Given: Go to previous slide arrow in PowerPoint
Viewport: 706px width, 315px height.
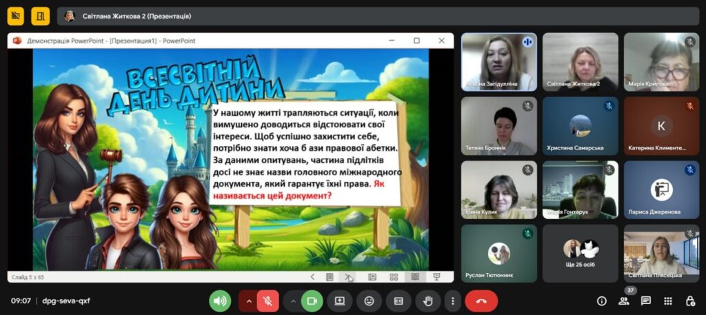Looking at the screenshot, I should tap(312, 277).
